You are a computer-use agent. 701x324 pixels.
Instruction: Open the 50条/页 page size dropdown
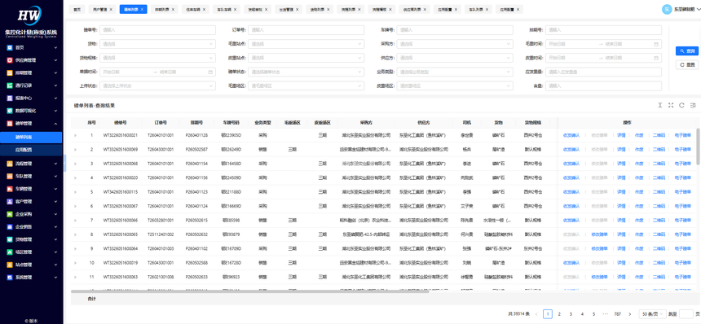[x=652, y=314]
